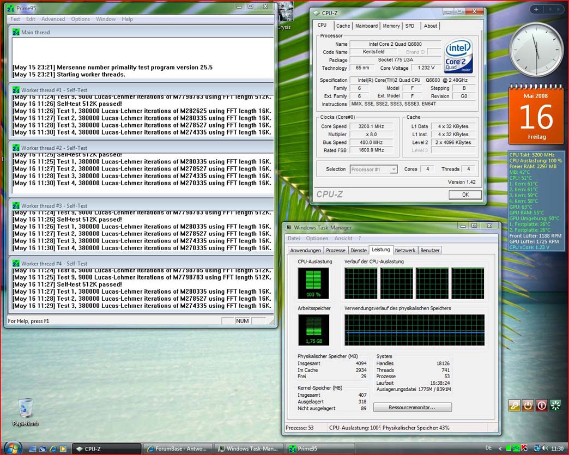Open the Advanced menu in Prime95
569x455 pixels.
point(53,19)
